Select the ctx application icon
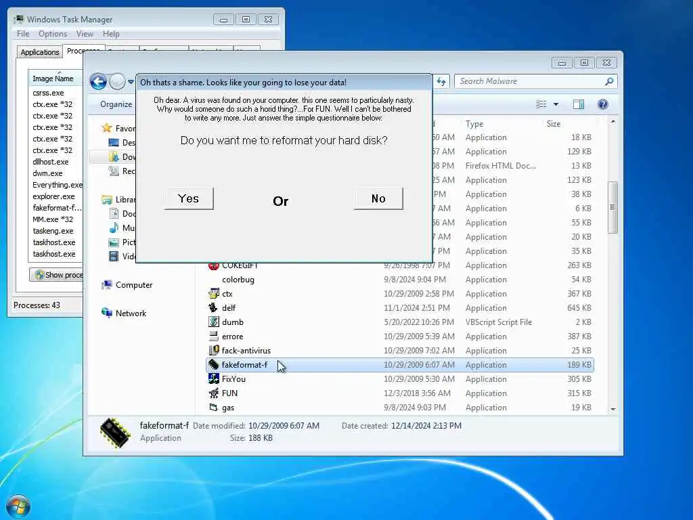The width and height of the screenshot is (693, 520). pos(214,294)
